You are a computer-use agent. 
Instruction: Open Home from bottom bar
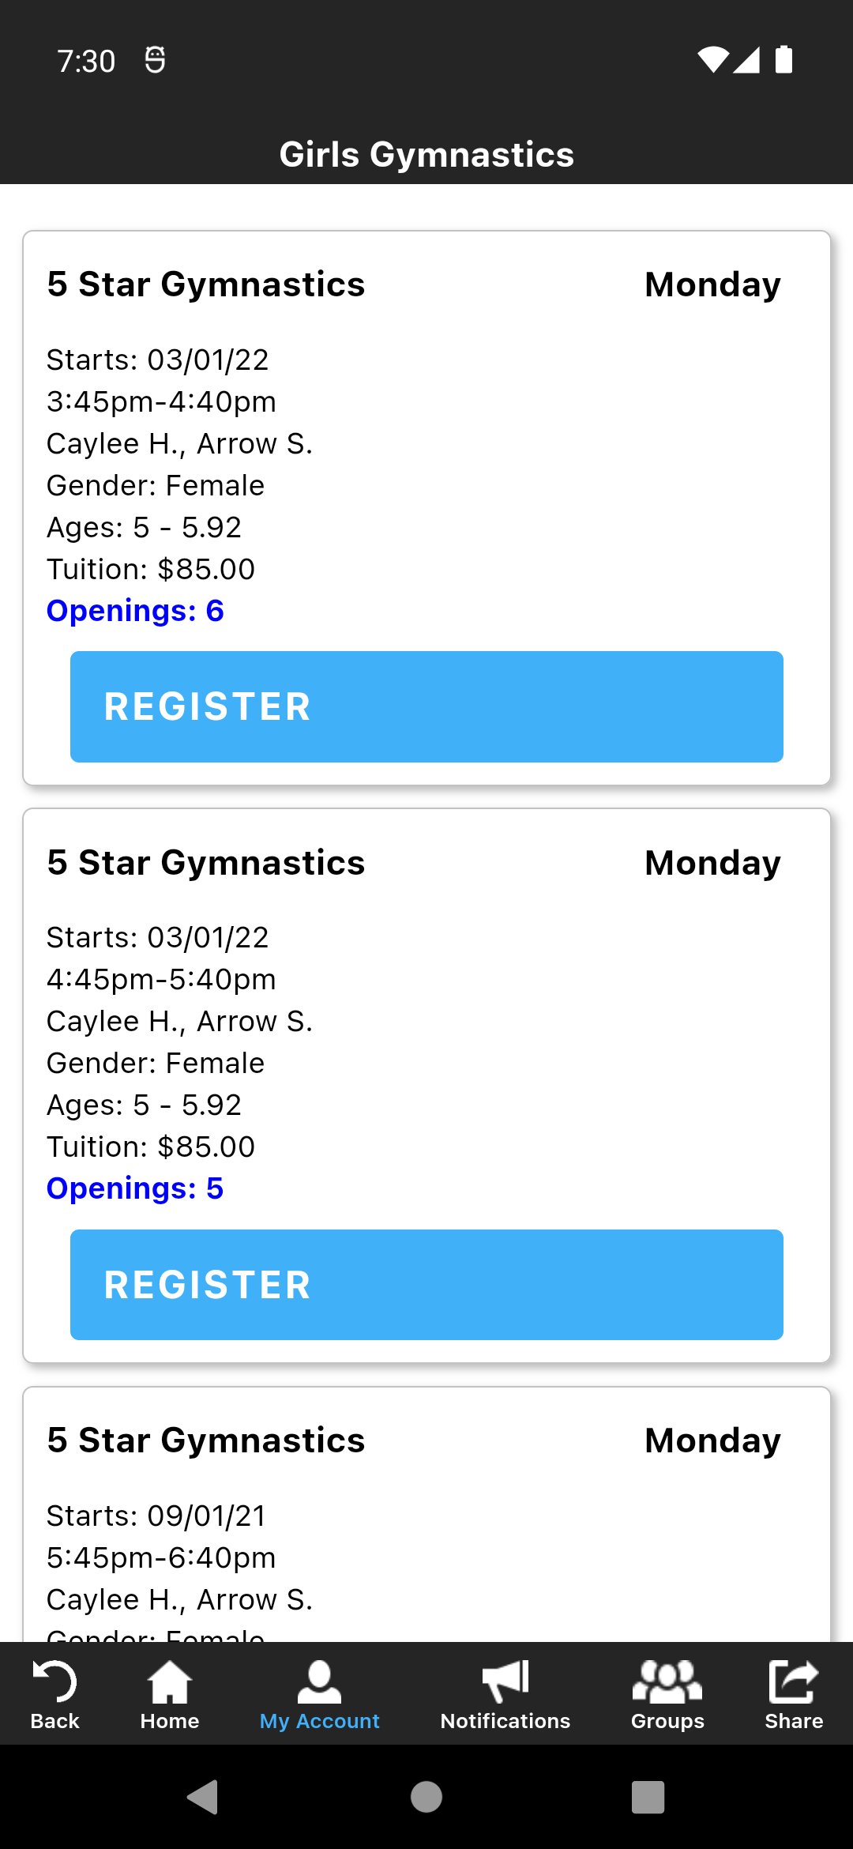[x=170, y=1681]
